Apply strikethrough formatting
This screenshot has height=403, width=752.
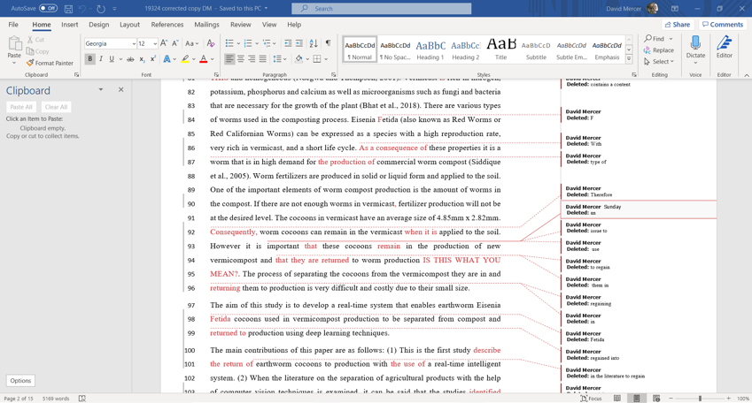coord(130,59)
